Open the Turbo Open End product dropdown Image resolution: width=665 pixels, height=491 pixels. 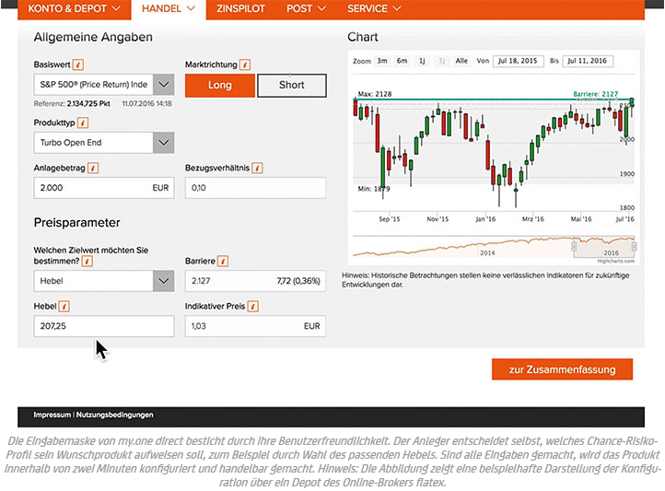[162, 143]
